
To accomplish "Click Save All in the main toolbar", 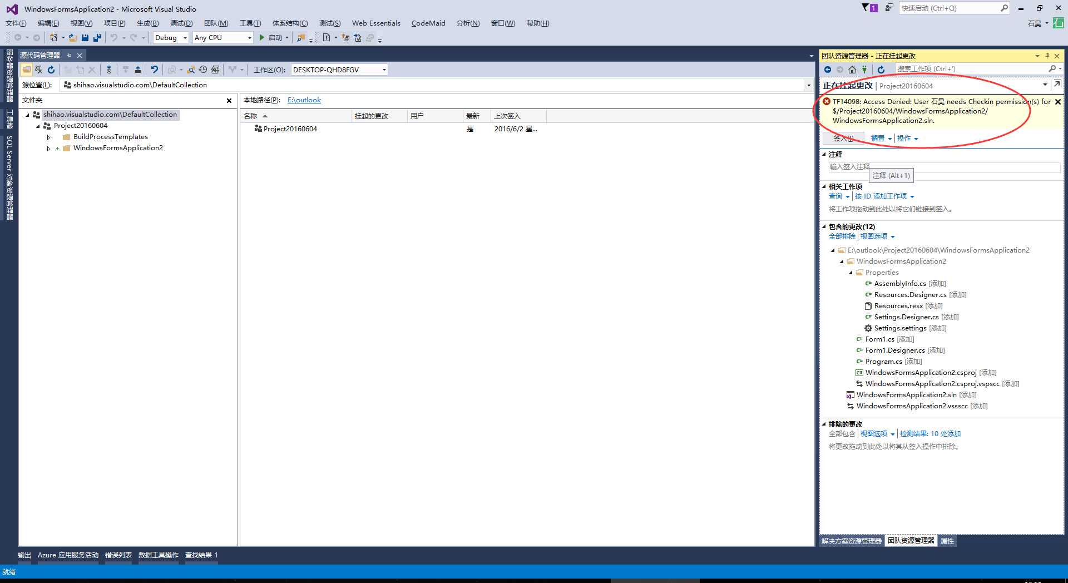I will pyautogui.click(x=97, y=38).
